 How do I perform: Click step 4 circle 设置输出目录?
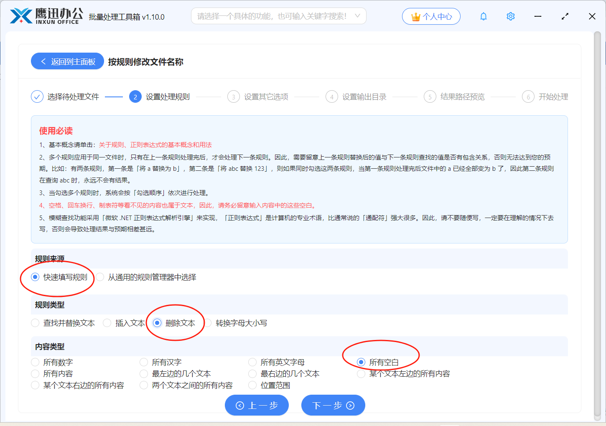[332, 97]
